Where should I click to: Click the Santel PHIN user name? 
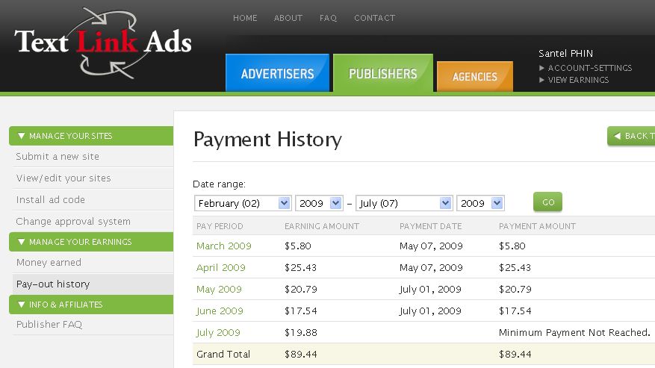[565, 54]
